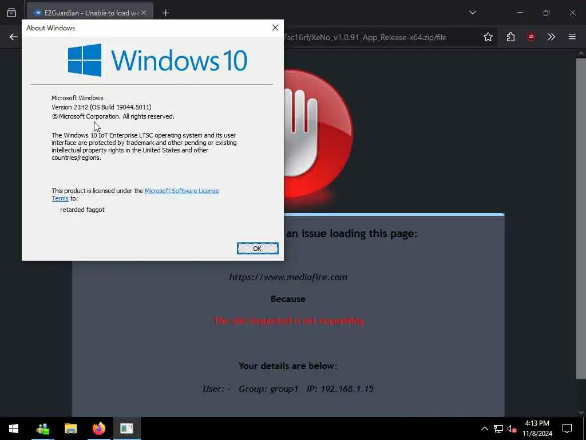Show hidden system tray icons
Viewport: 586px width, 440px height.
pos(484,429)
